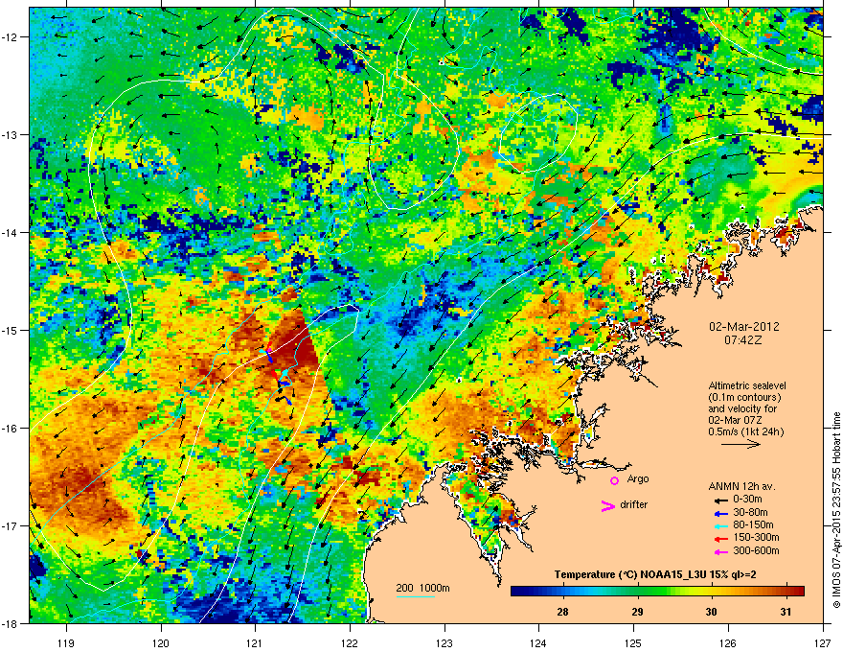The image size is (843, 652).
Task: Select the magenta 300-600m arrow legend marker
Action: click(719, 551)
